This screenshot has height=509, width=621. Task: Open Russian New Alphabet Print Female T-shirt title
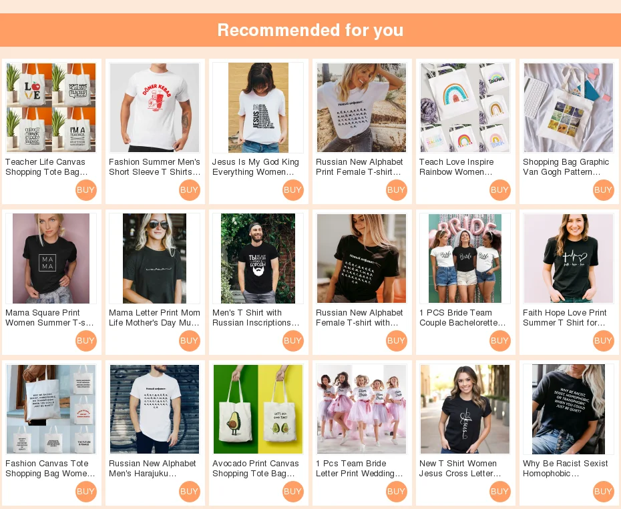click(x=359, y=167)
